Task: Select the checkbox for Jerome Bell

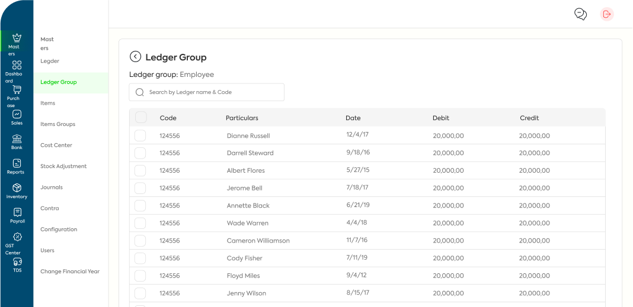Action: [140, 188]
